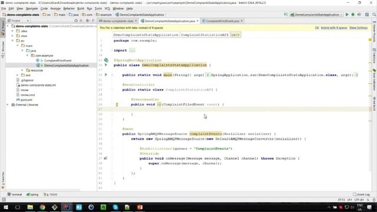This screenshot has height=212, width=377.
Task: Open the File menu
Action: [x=4, y=8]
